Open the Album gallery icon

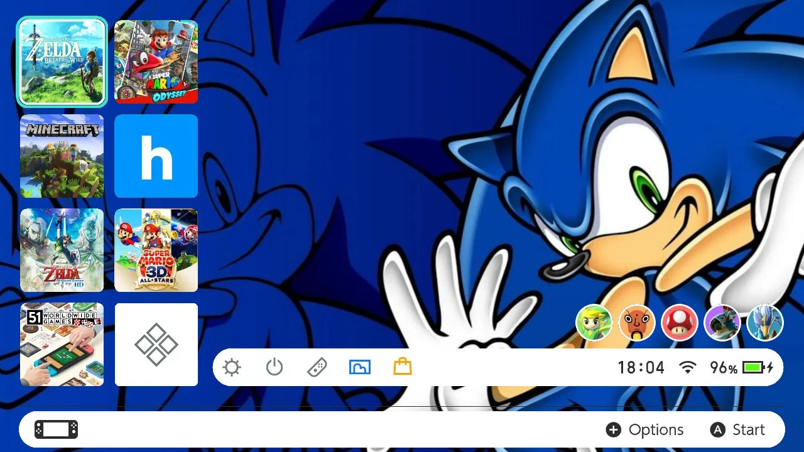coord(360,367)
